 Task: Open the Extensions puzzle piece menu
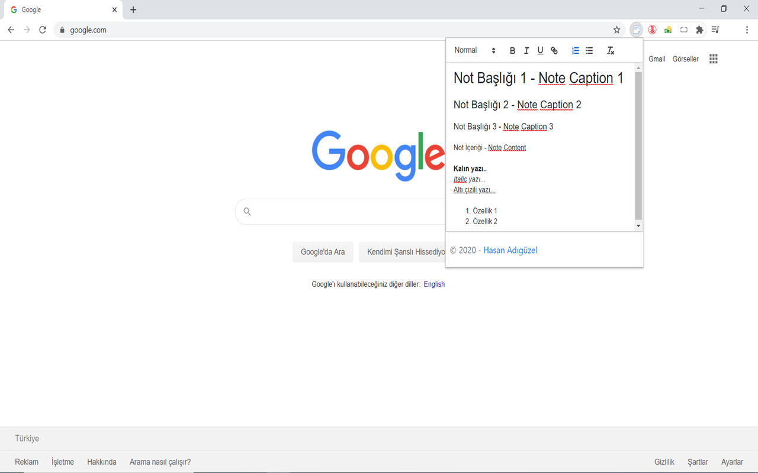tap(699, 30)
